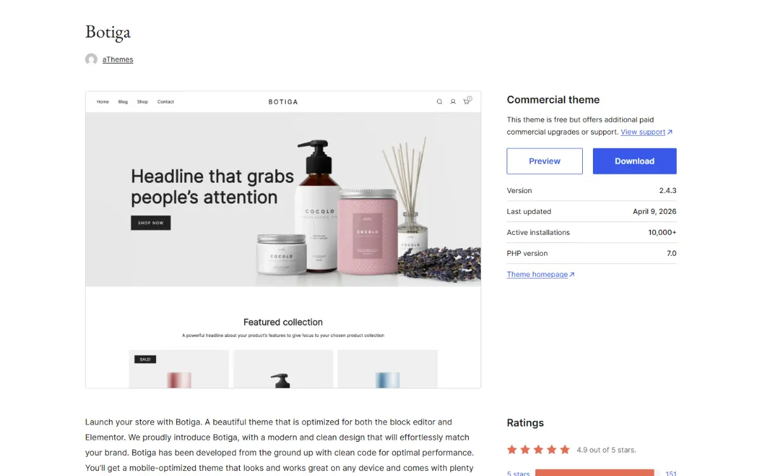This screenshot has width=761, height=476.
Task: Click the external arrow beside View support
Action: pos(670,132)
